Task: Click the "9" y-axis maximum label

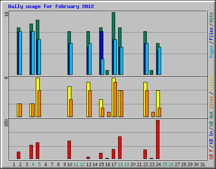Action: pyautogui.click(x=6, y=78)
